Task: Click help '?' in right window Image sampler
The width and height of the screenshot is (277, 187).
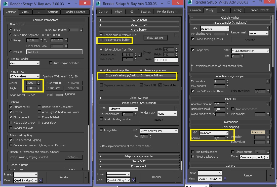Action: click(267, 28)
